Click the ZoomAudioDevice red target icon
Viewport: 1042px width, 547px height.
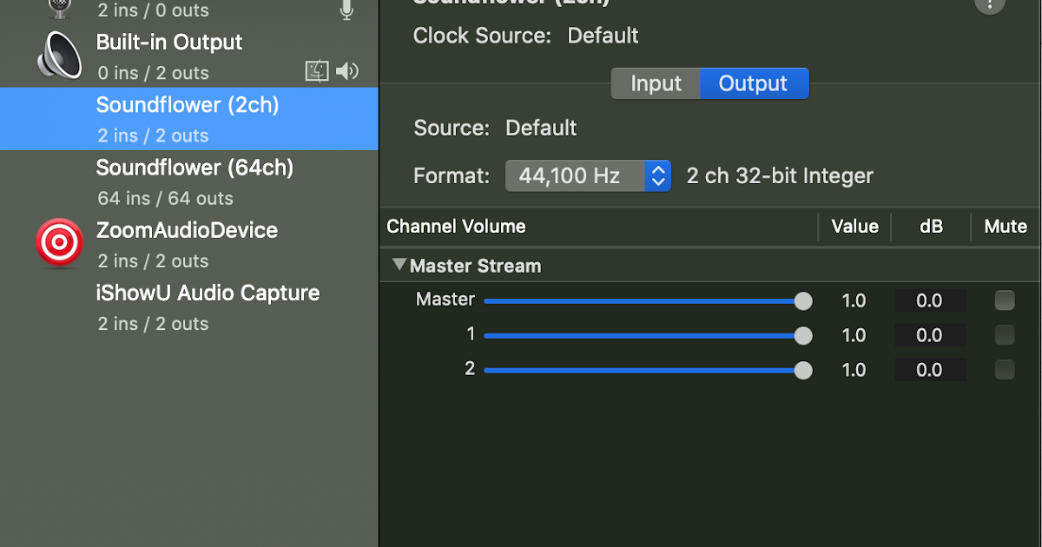pos(59,243)
